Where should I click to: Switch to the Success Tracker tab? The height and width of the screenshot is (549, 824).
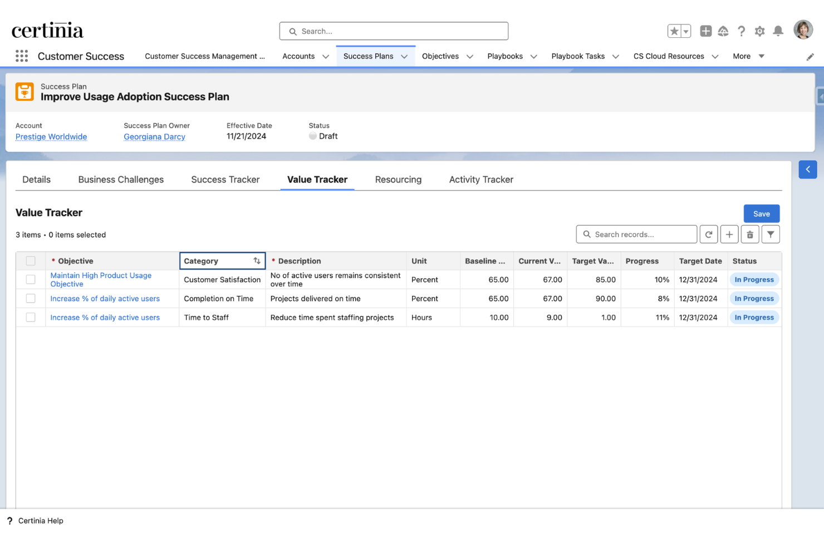[x=225, y=180]
